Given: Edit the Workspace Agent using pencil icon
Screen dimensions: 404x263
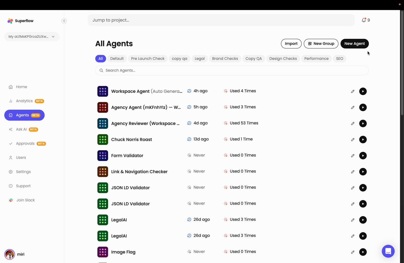Looking at the screenshot, I should 353,91.
